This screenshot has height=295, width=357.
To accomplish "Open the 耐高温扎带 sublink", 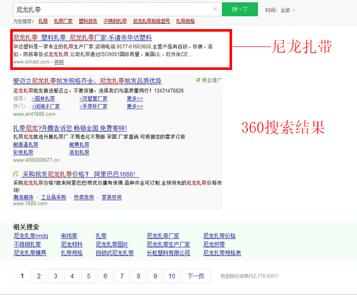I will point(25,144).
